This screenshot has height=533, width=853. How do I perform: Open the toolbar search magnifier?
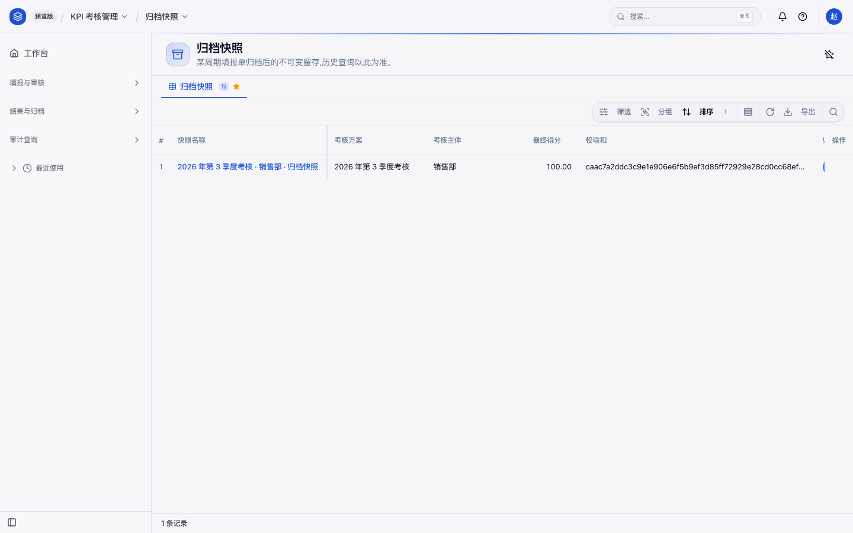pyautogui.click(x=833, y=112)
